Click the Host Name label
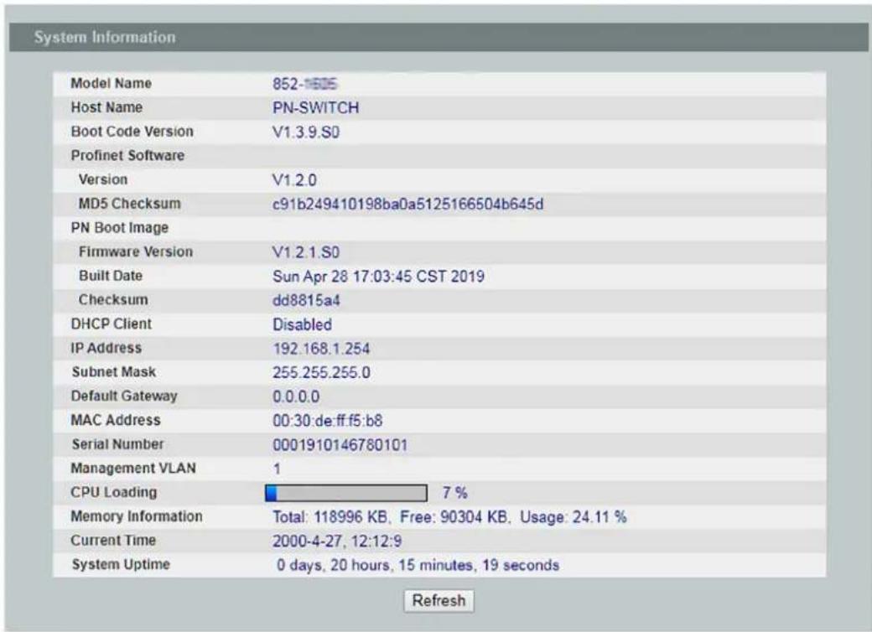This screenshot has width=872, height=632. (x=106, y=107)
